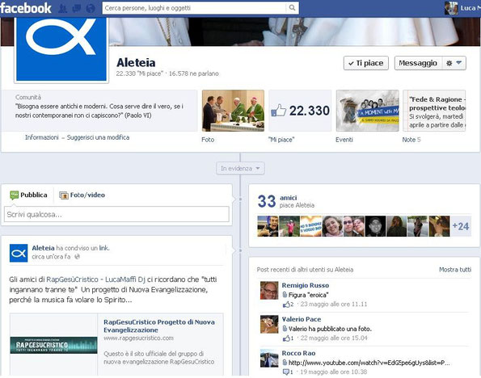Open the Aleteia page title link

coord(136,62)
